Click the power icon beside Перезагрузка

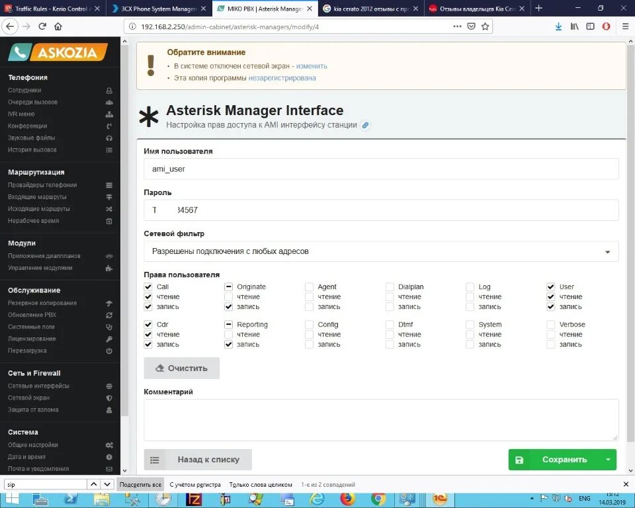(x=109, y=351)
